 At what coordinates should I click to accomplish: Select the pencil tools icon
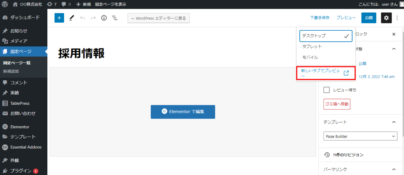[x=71, y=18]
